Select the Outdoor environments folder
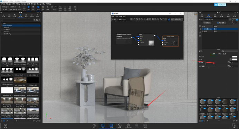This screenshot has height=129, width=239. 7,30
